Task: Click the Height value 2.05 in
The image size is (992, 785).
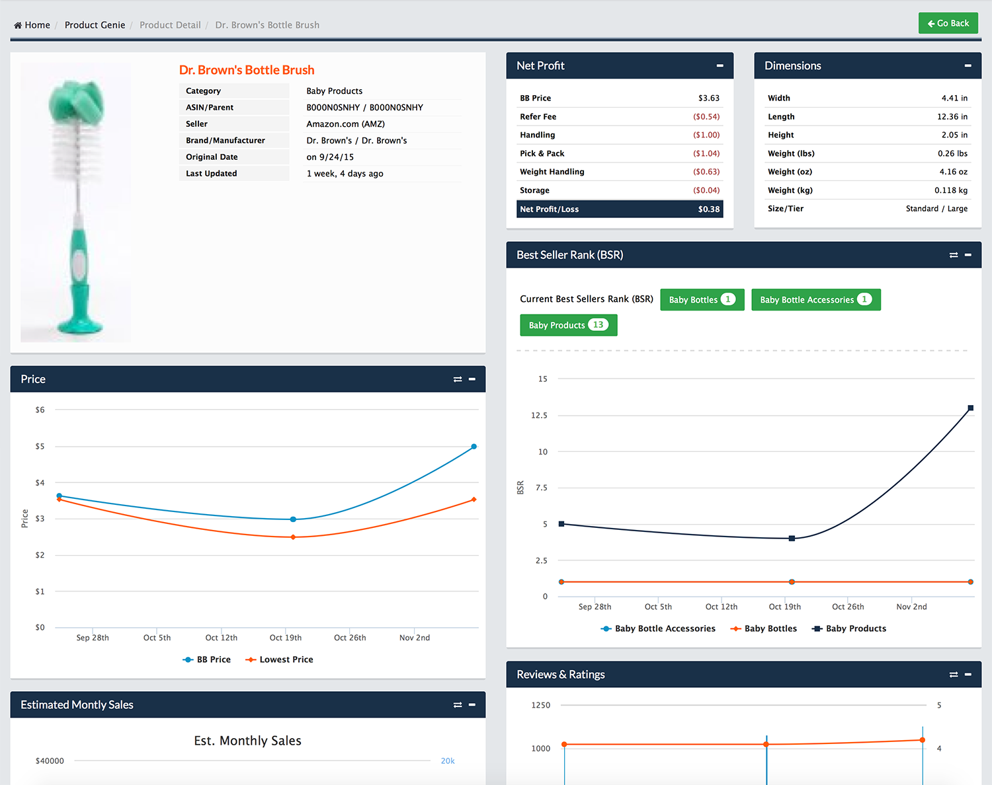Action: (x=954, y=135)
